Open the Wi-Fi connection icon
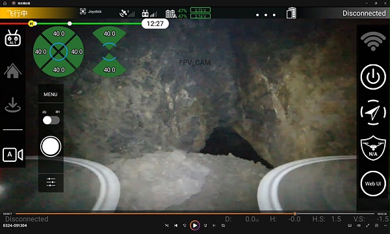 tap(373, 41)
